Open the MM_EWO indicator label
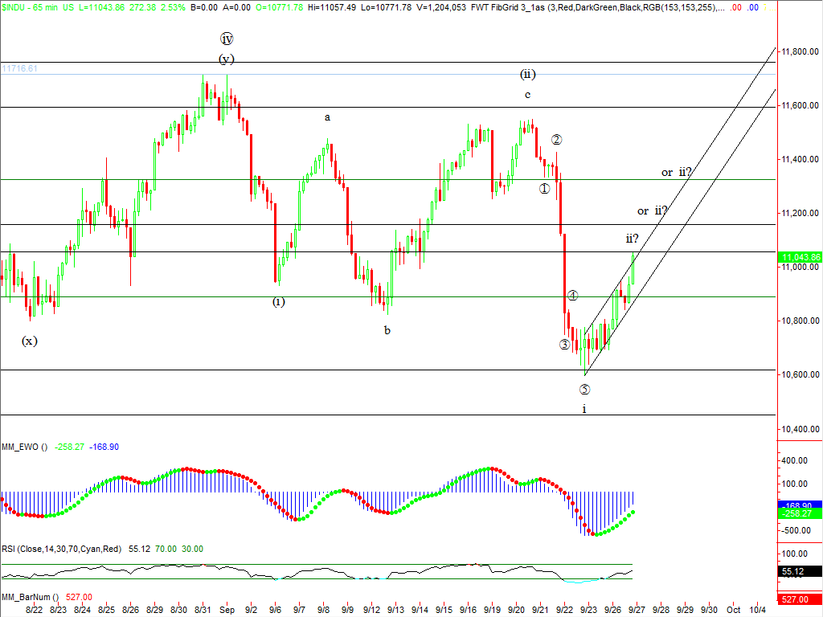Viewport: 823px width, 617px height. point(24,447)
